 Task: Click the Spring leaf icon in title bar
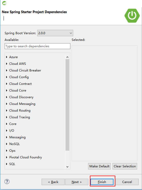[4, 3]
